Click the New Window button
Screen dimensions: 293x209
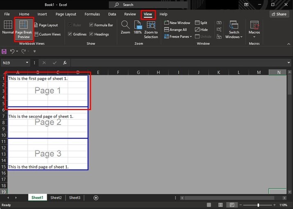point(177,23)
